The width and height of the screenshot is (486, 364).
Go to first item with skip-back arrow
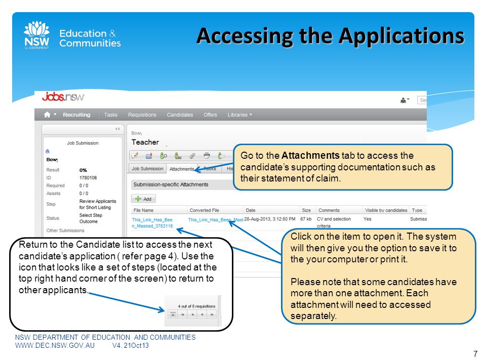(x=183, y=314)
